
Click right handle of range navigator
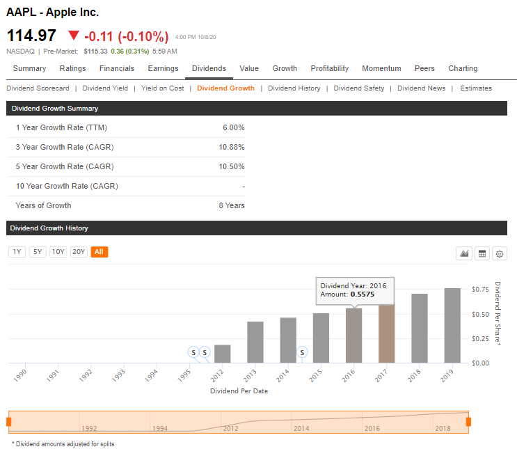point(468,422)
